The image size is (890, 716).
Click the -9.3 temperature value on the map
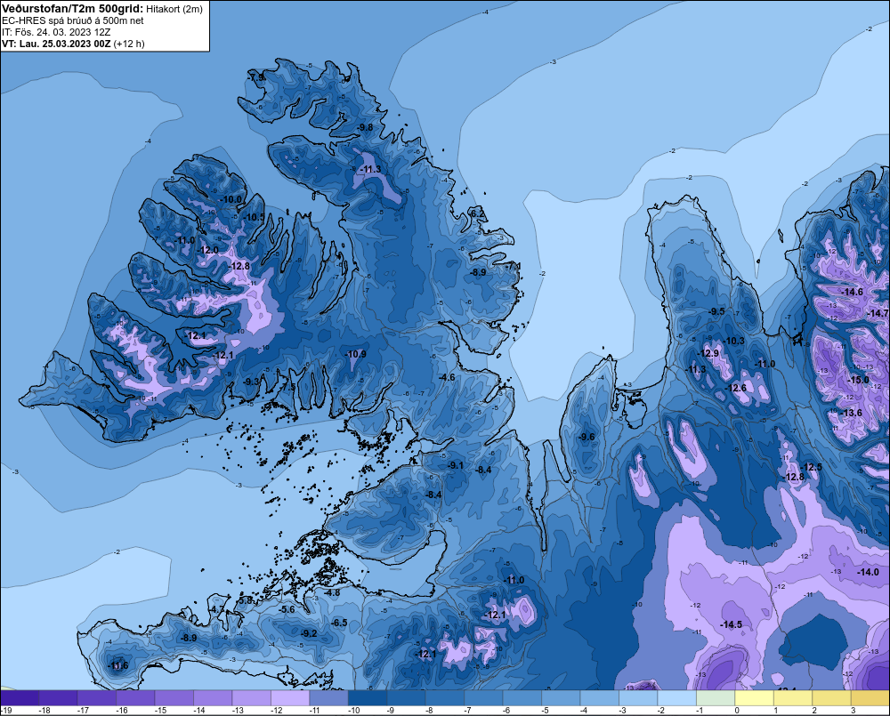click(x=252, y=382)
